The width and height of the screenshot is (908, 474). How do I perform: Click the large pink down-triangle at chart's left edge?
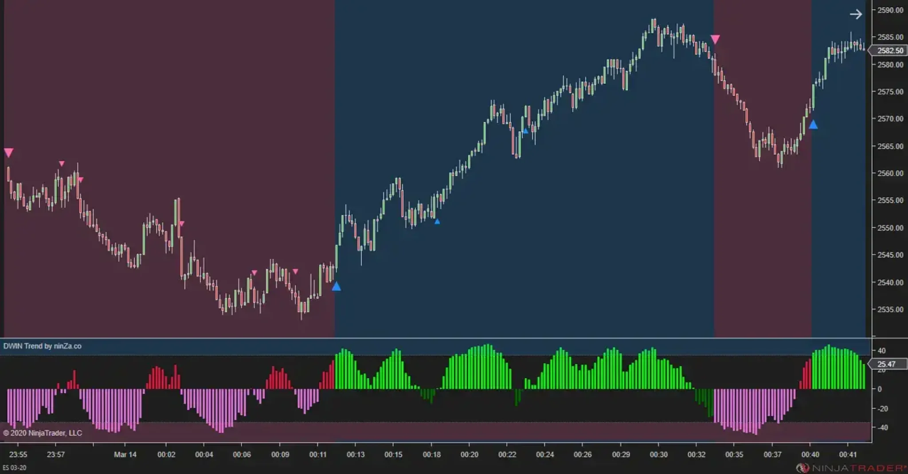coord(8,153)
